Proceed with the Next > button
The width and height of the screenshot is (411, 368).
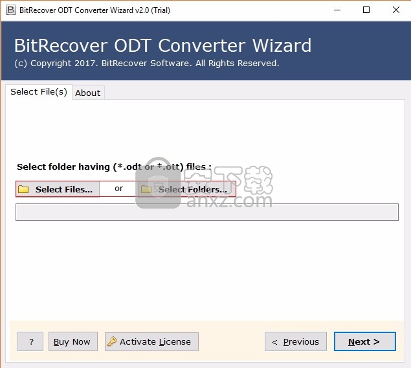(x=364, y=341)
